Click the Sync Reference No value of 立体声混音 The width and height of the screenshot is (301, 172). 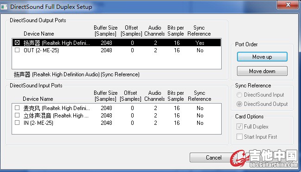coord(200,116)
